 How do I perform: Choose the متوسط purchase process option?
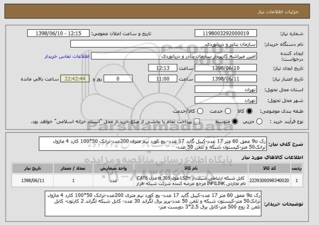[x=235, y=122]
